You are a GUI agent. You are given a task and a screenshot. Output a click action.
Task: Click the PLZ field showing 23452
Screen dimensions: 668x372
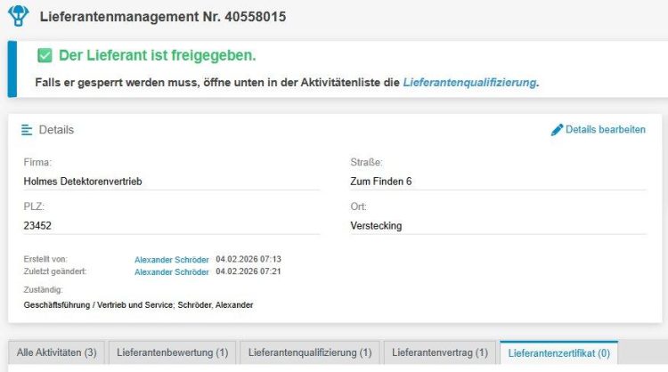click(37, 226)
